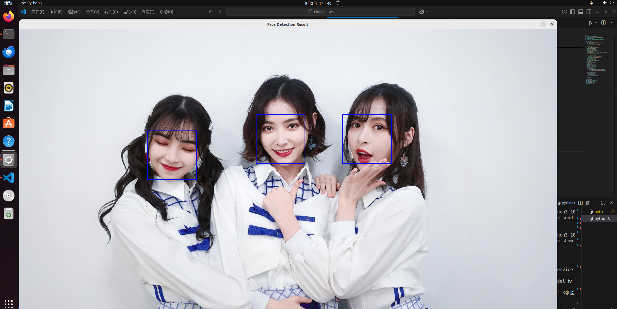Open the Copilot chat dropdown
Screen dimensions: 617x309
(x=427, y=12)
